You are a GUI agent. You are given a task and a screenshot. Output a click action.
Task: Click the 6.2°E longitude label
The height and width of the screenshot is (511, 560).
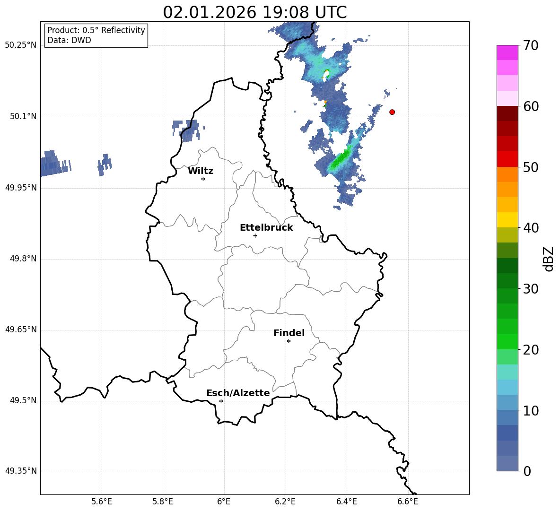click(x=285, y=502)
